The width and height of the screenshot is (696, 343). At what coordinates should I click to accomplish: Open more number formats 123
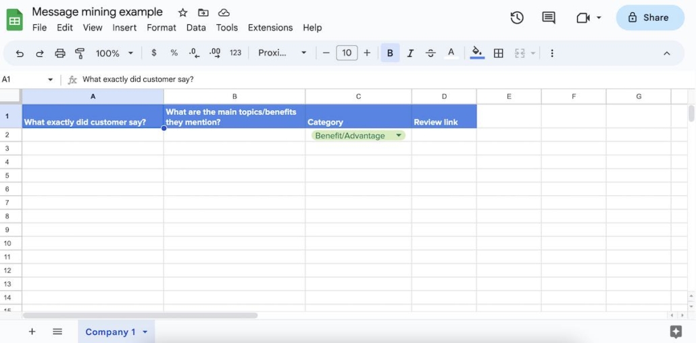click(235, 53)
